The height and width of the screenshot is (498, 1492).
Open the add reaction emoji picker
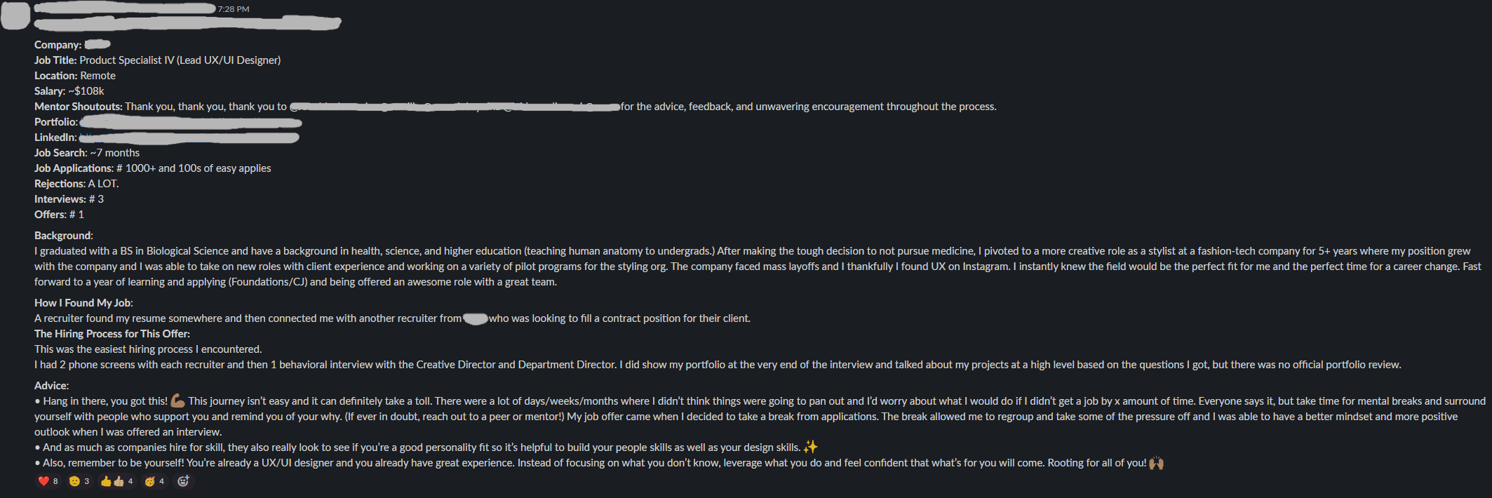click(183, 481)
